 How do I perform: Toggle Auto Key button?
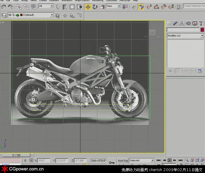[123, 160]
